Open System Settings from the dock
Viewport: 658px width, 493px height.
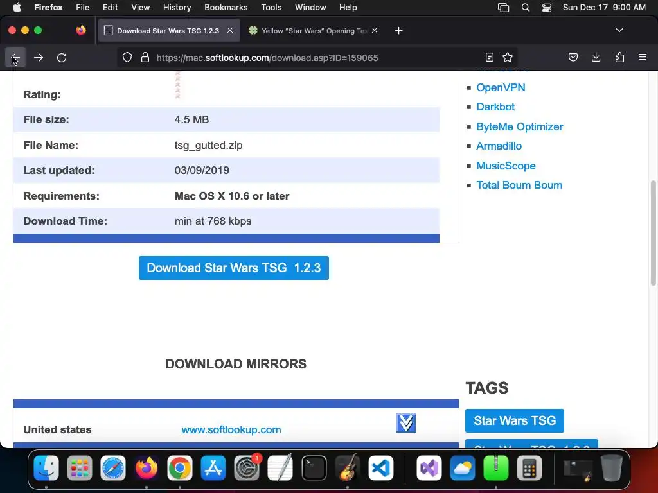point(247,468)
